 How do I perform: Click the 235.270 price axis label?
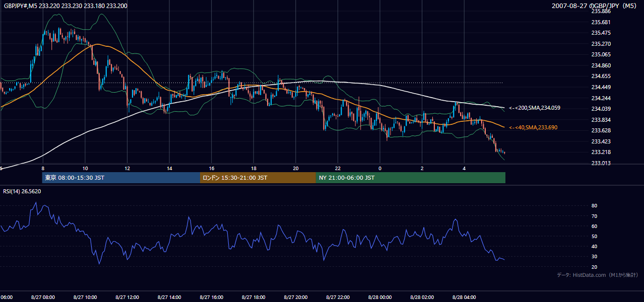click(601, 44)
